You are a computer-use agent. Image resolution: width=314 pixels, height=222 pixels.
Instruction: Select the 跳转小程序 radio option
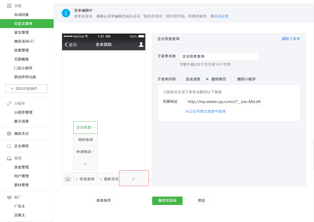[x=233, y=79]
